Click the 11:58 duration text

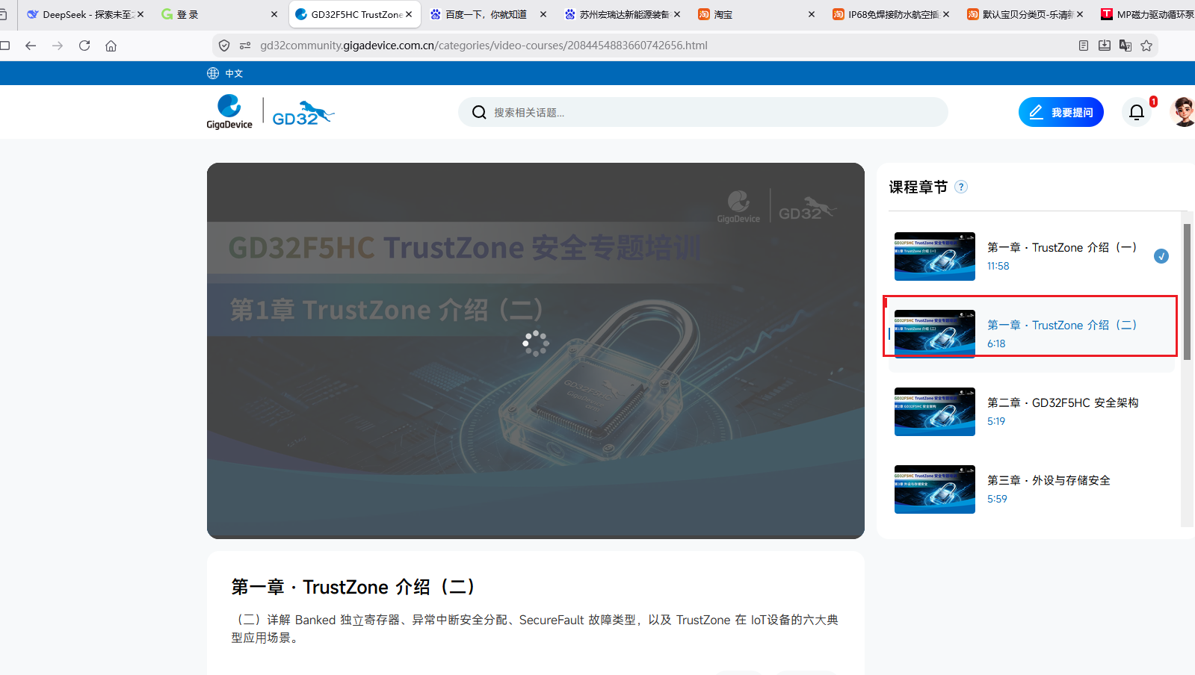998,266
